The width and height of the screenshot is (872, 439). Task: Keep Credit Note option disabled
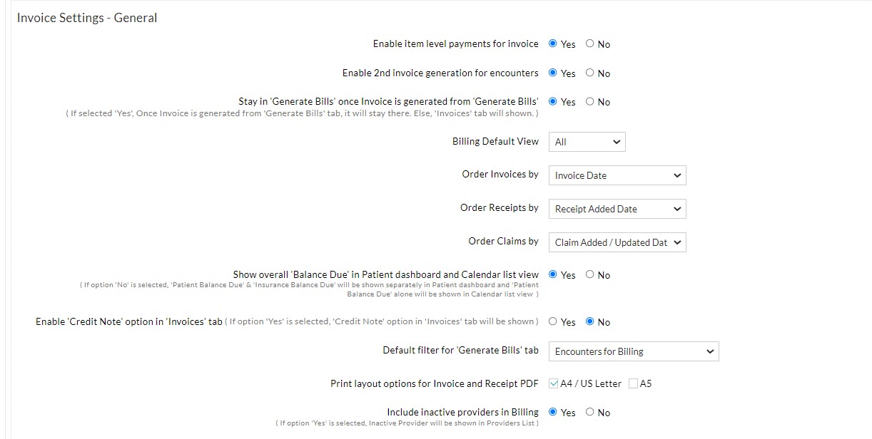point(589,321)
